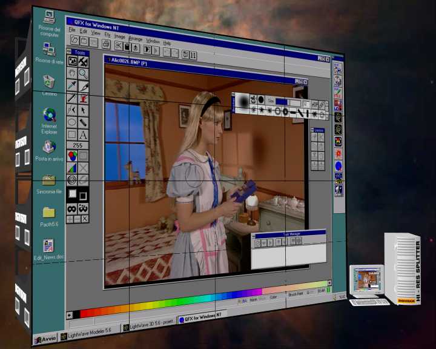Select the diagonal line brush tip

[x=300, y=113]
